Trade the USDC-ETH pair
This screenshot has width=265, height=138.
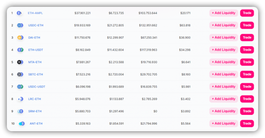point(247,25)
